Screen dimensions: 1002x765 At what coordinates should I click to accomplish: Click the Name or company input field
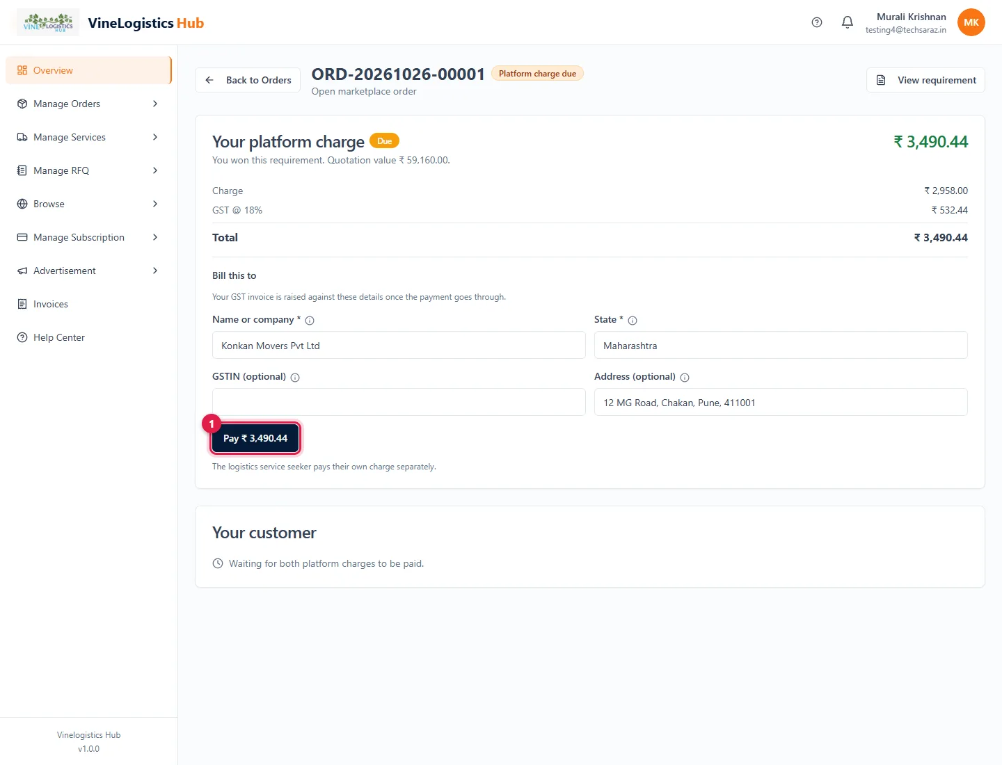click(x=399, y=345)
